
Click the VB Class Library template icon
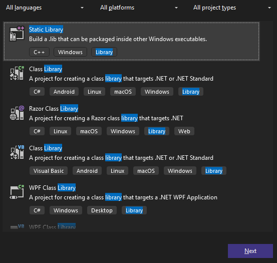pyautogui.click(x=17, y=152)
